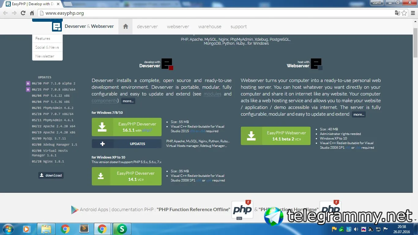The image size is (418, 235).
Task: Click the satellite dish tray icon
Action: (371, 229)
